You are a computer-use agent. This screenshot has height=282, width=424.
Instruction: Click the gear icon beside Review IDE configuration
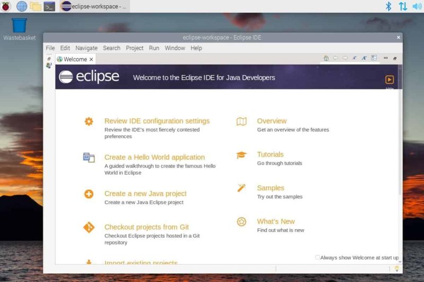coord(89,122)
